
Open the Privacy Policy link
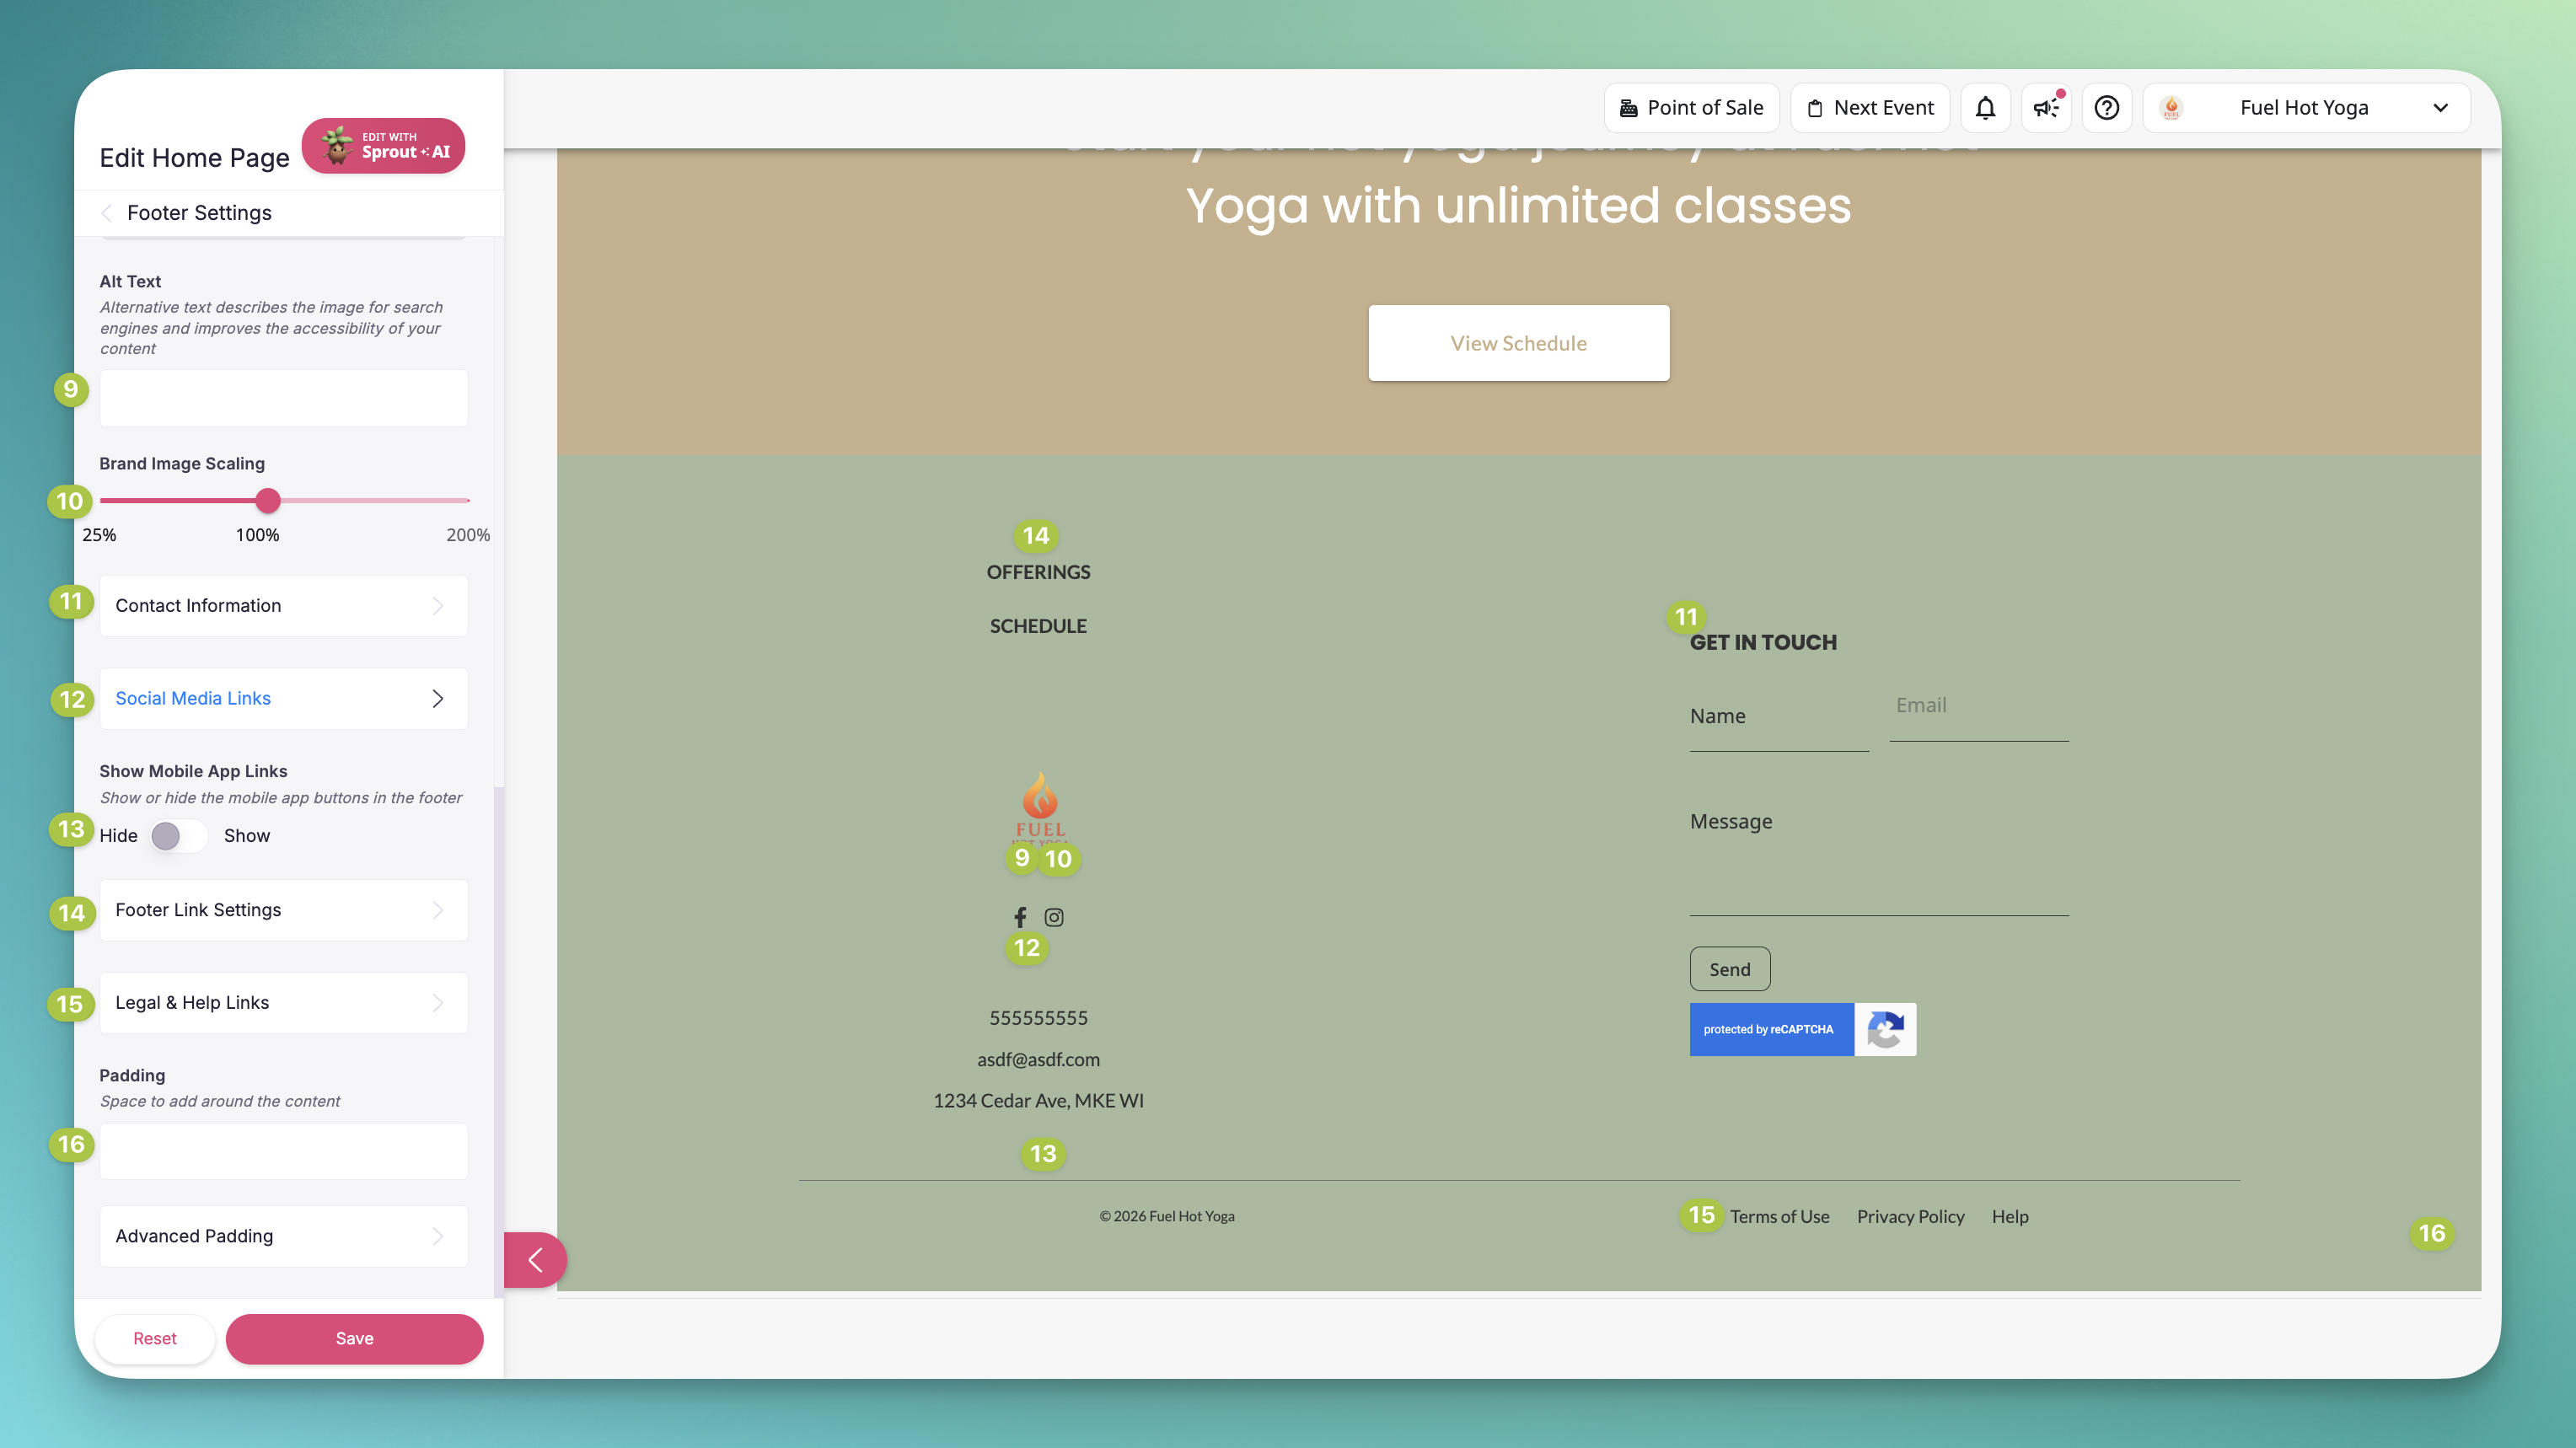[x=1911, y=1217]
